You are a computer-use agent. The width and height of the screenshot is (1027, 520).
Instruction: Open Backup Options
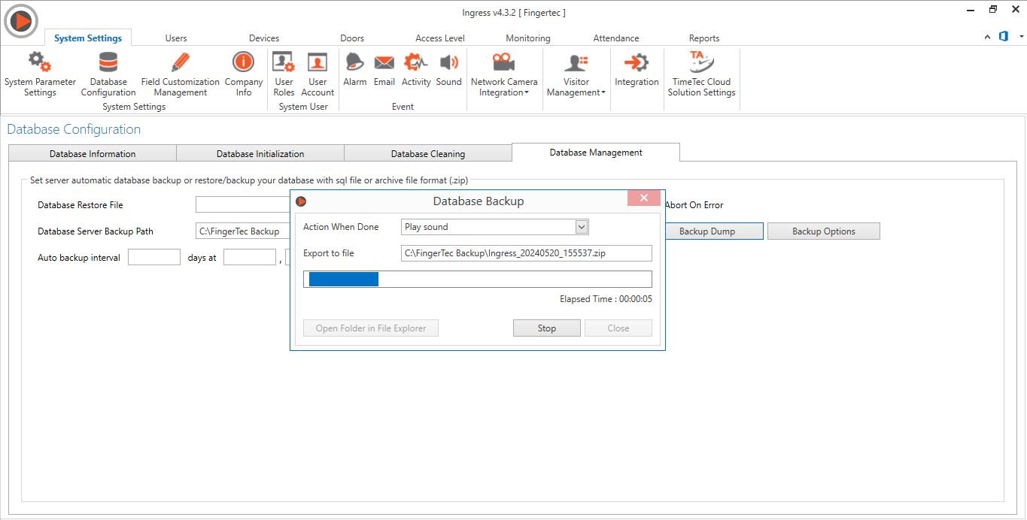click(x=824, y=231)
